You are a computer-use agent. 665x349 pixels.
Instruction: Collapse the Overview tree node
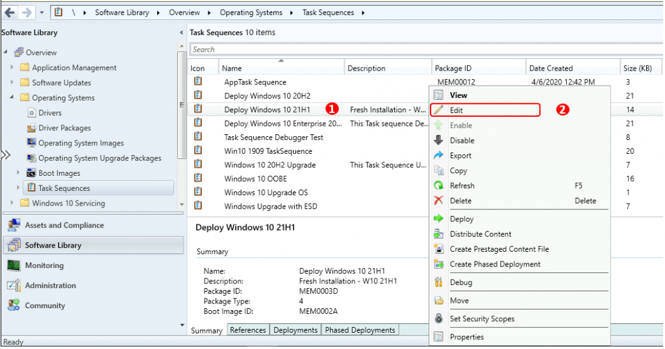(x=5, y=52)
